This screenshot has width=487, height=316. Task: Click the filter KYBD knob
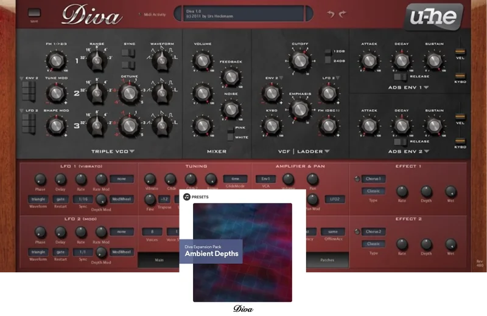coord(272,125)
